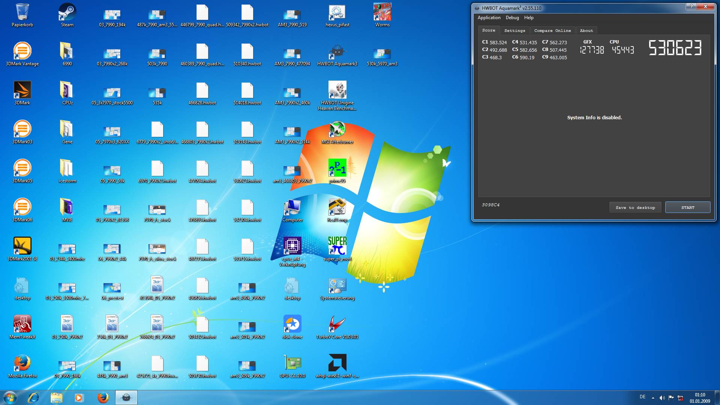Switch to the About tab

(x=586, y=31)
